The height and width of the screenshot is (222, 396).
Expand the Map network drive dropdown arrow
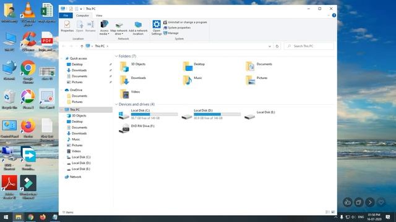(123, 34)
